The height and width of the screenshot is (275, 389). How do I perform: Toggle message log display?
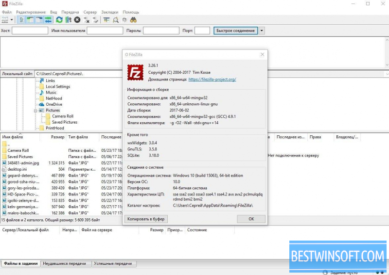[x=21, y=20]
